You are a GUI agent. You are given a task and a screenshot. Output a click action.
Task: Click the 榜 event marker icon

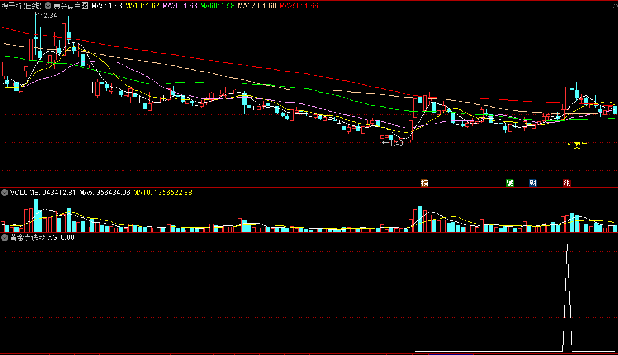click(425, 183)
